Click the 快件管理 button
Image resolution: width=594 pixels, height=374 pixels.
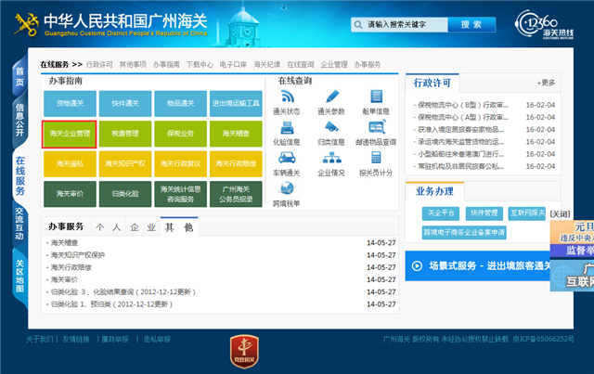click(x=484, y=213)
